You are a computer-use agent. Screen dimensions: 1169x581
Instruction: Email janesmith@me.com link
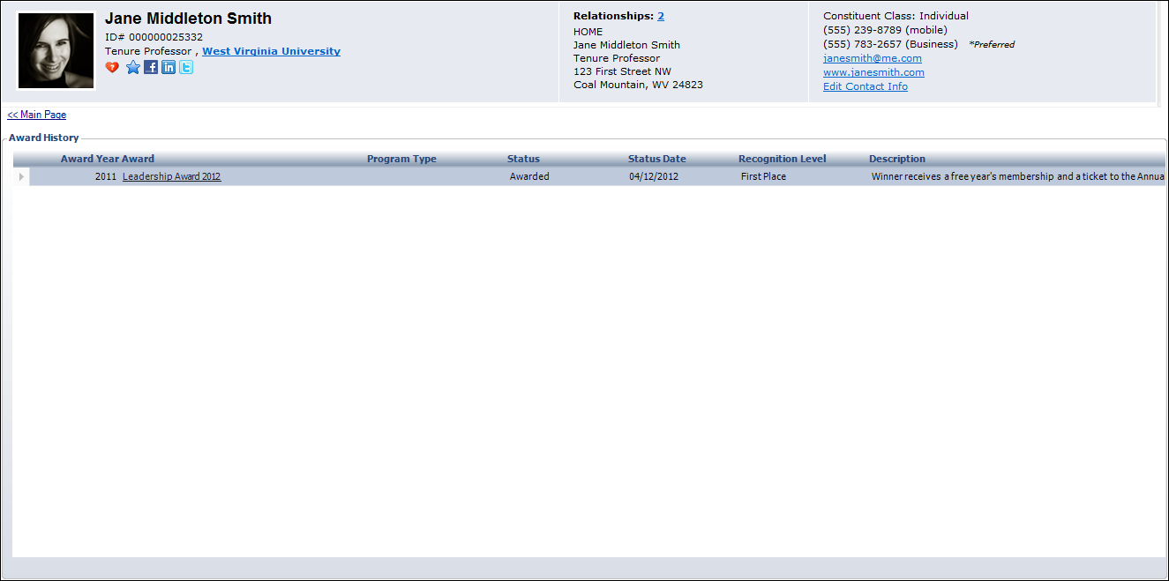tap(873, 58)
